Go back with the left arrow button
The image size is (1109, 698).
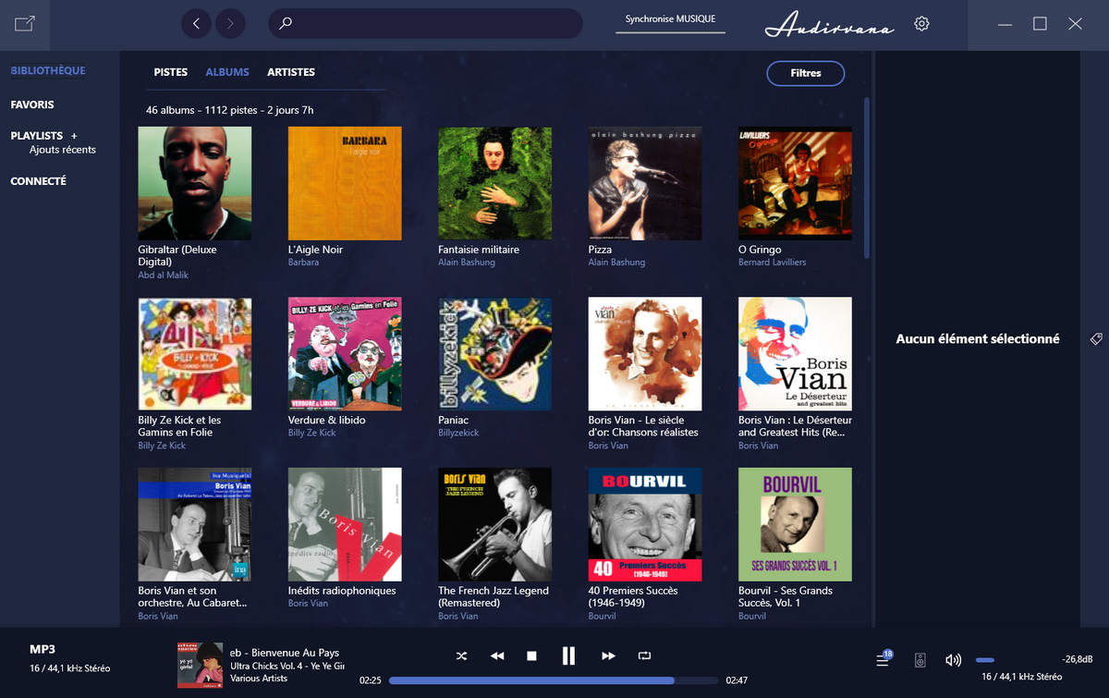pyautogui.click(x=196, y=23)
